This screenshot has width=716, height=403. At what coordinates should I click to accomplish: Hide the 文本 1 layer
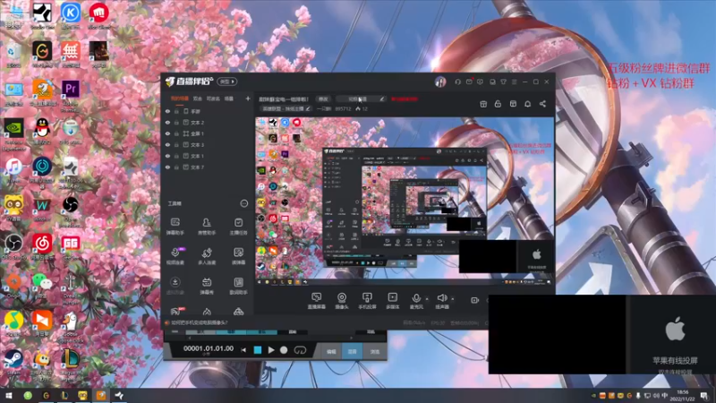point(167,156)
